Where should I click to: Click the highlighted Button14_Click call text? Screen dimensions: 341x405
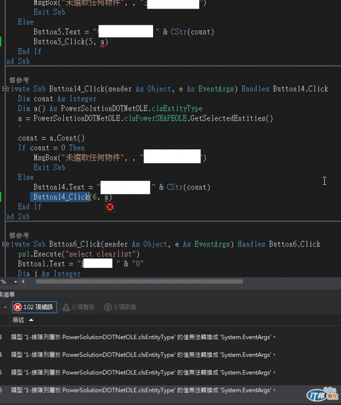click(x=61, y=197)
